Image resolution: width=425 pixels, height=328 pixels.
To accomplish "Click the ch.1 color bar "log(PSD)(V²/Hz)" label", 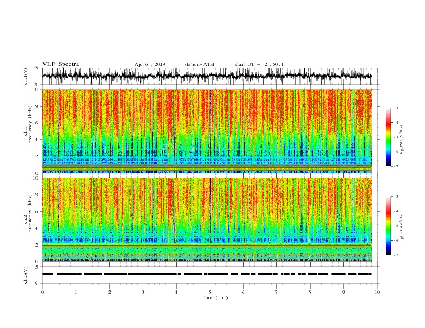I will pyautogui.click(x=402, y=140).
